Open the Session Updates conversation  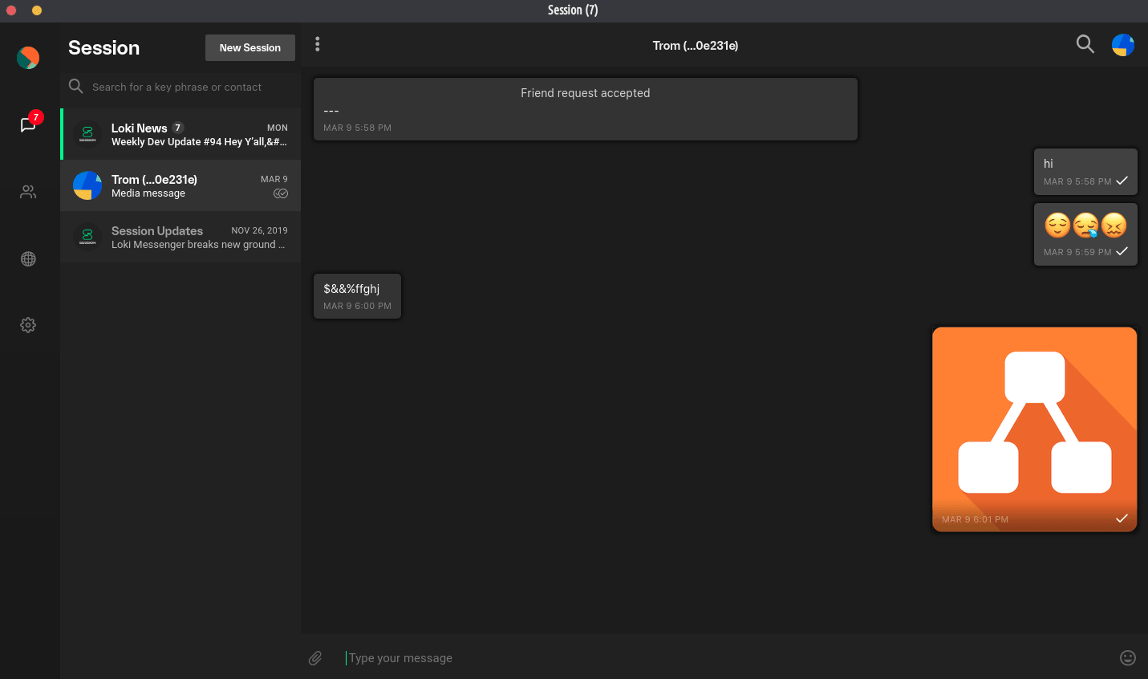pos(181,237)
